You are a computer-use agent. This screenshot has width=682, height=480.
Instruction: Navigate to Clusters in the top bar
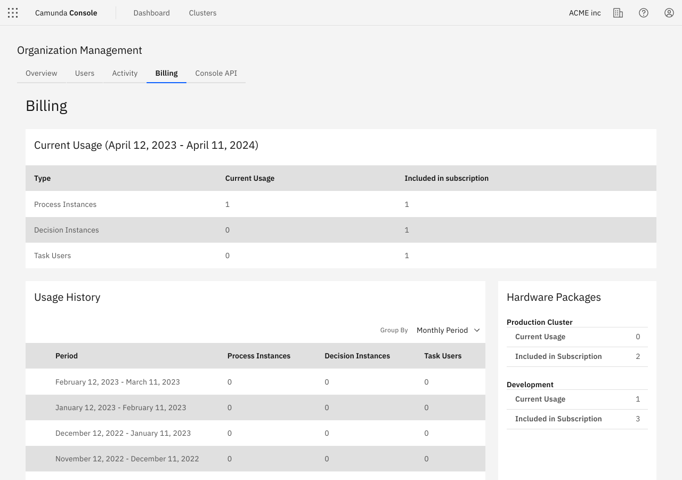(x=202, y=12)
